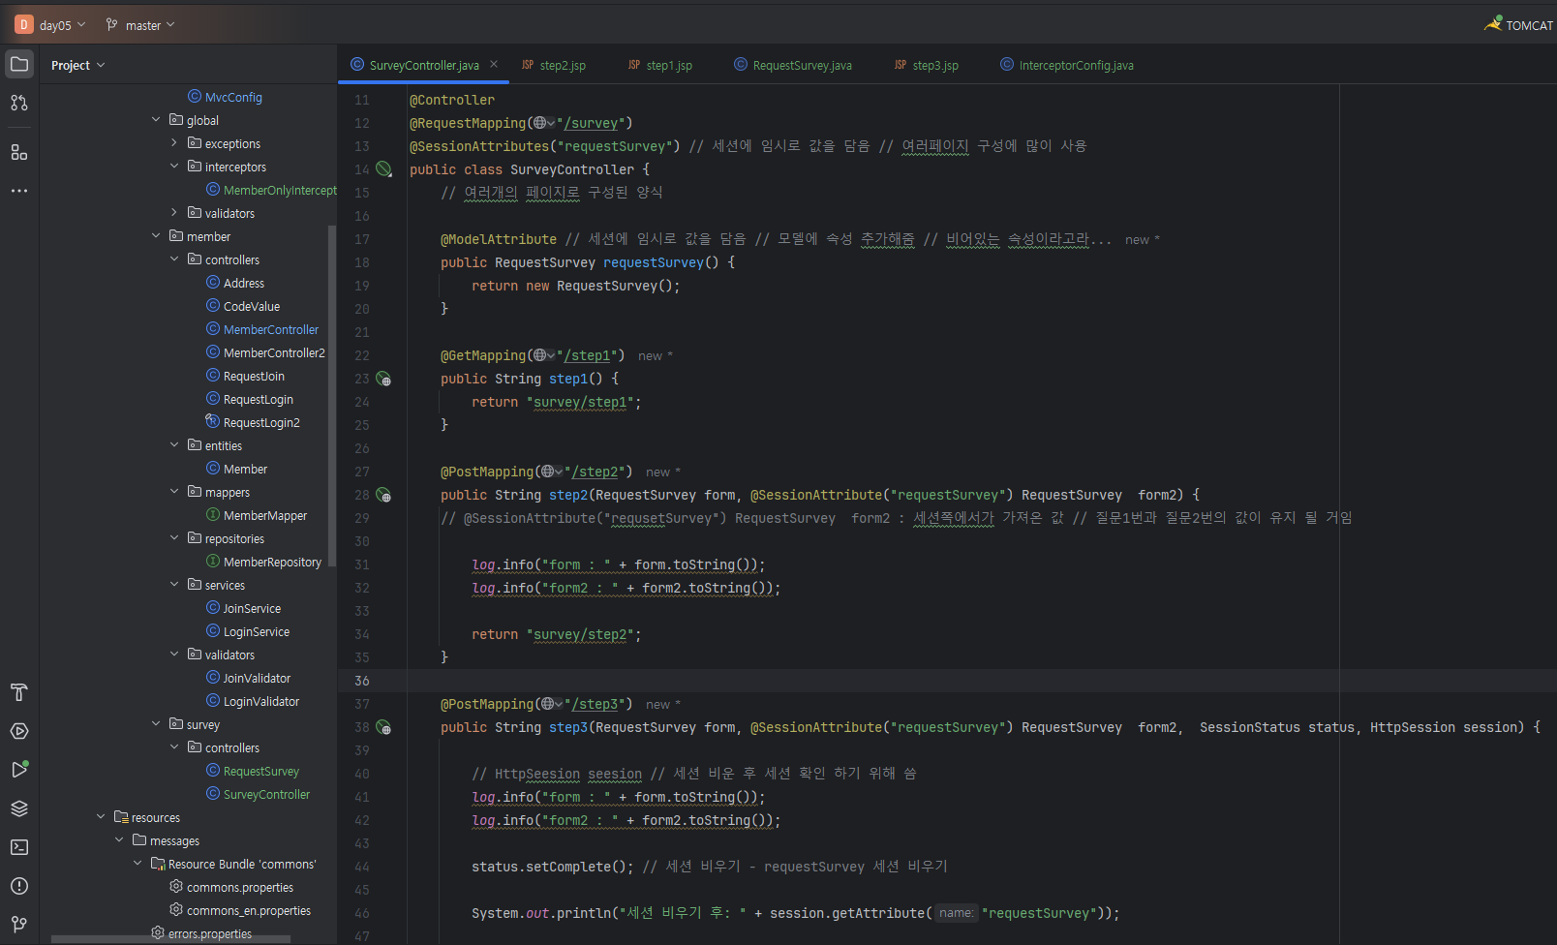Close the SurveyController.java tab

click(494, 65)
